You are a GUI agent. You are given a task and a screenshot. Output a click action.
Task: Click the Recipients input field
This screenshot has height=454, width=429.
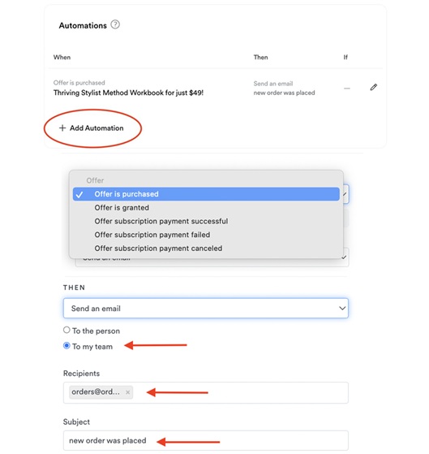206,392
